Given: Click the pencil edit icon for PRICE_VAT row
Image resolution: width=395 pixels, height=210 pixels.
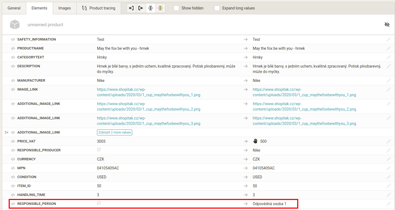Looking at the screenshot, I should 388,141.
